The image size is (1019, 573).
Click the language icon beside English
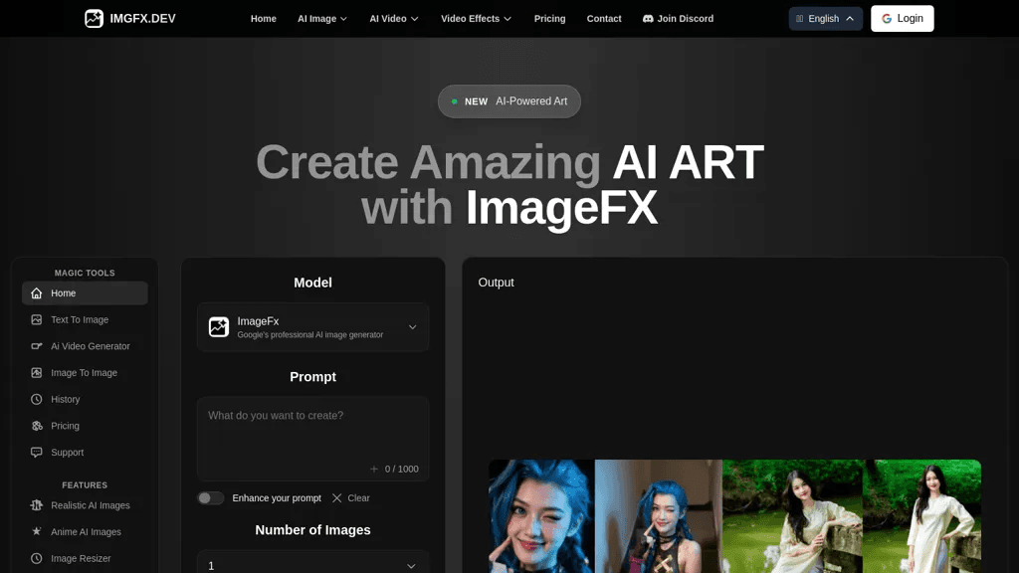pos(799,19)
